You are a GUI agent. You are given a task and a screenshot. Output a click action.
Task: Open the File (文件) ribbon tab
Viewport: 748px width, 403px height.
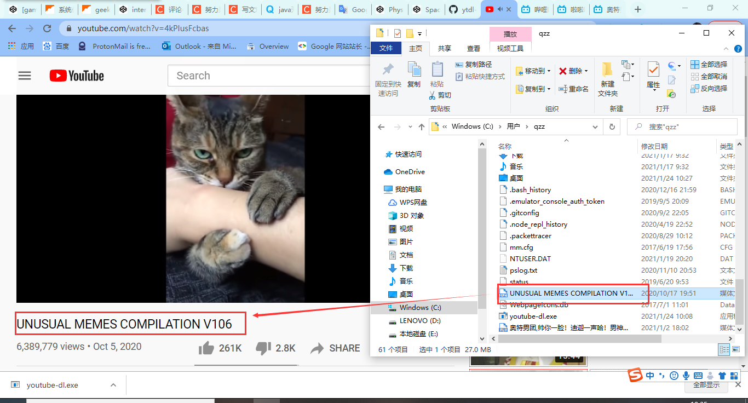pos(386,48)
